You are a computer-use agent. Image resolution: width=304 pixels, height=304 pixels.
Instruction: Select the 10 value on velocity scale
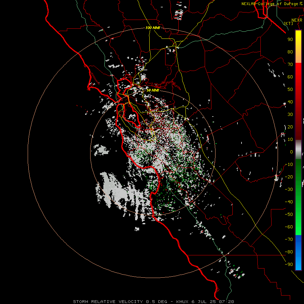[x=290, y=140]
